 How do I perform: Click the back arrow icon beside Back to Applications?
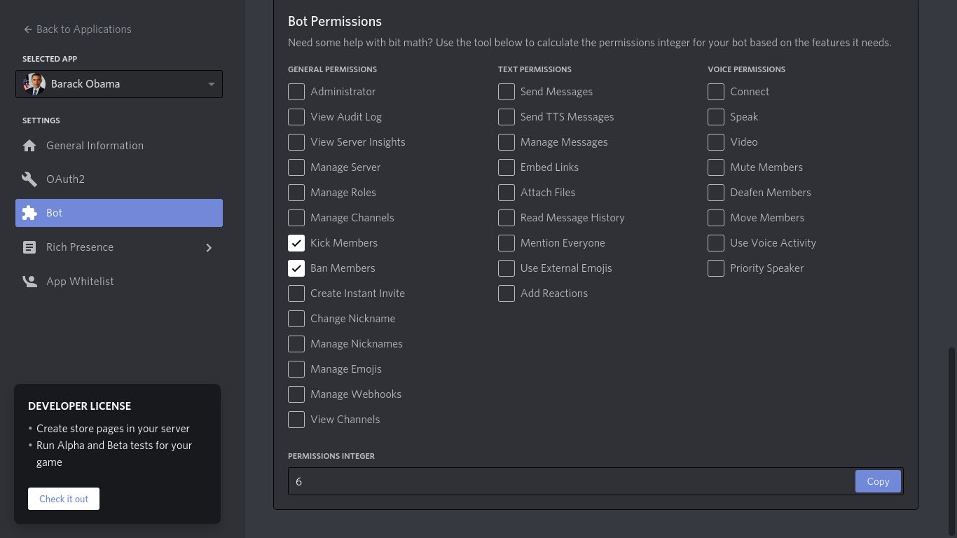(x=28, y=29)
